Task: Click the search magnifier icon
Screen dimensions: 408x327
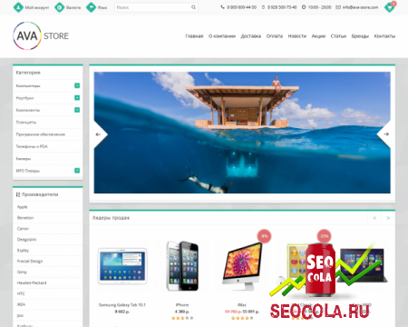Action: tap(193, 7)
